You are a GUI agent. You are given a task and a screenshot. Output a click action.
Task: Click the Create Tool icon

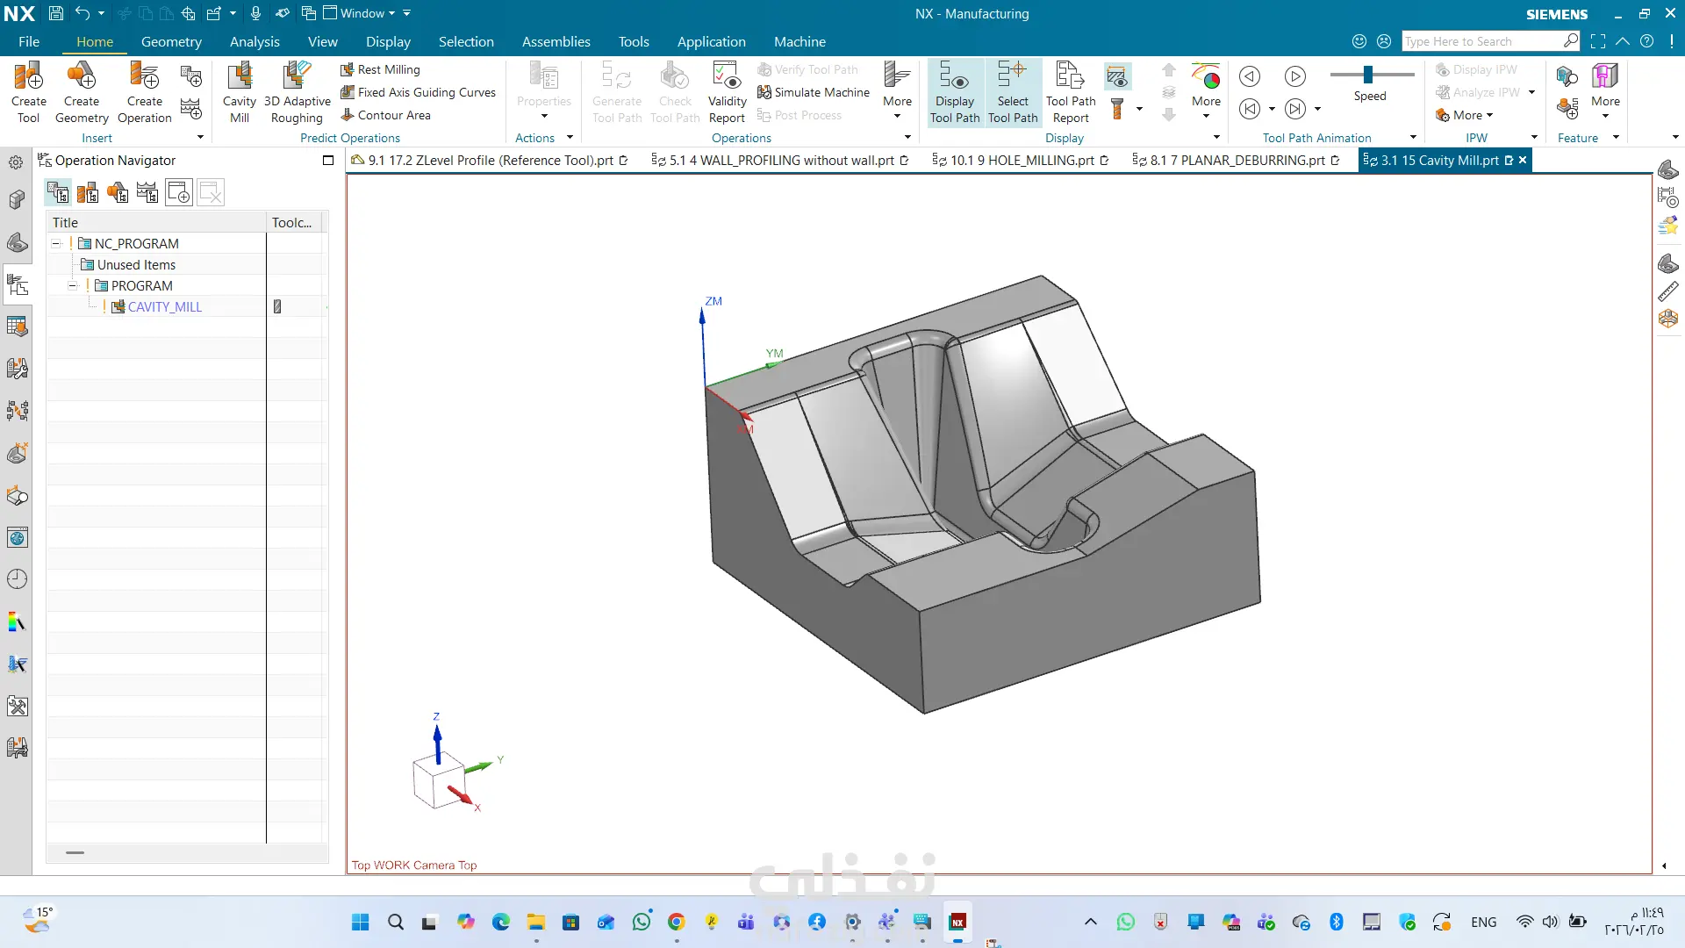tap(28, 77)
